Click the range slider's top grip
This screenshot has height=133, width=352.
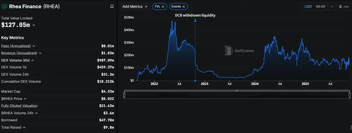(237, 91)
